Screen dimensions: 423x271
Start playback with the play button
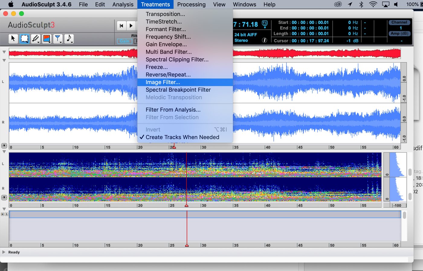coord(131,26)
